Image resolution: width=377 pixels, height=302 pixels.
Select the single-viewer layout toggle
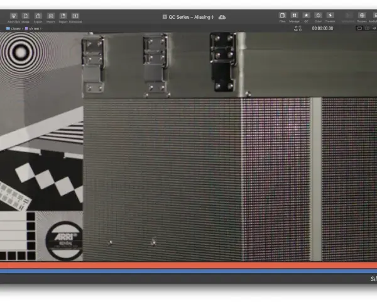359,28
